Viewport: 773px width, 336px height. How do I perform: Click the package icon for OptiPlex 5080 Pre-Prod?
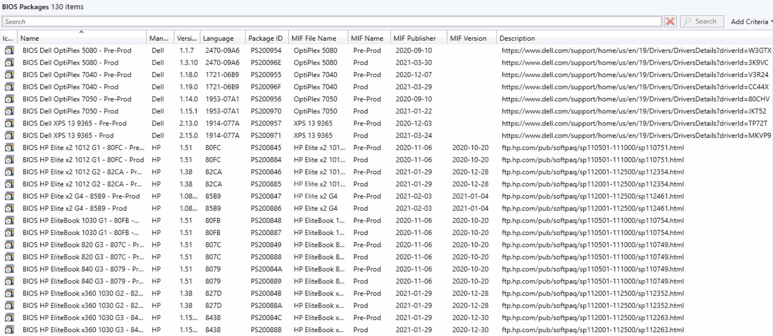[x=9, y=50]
